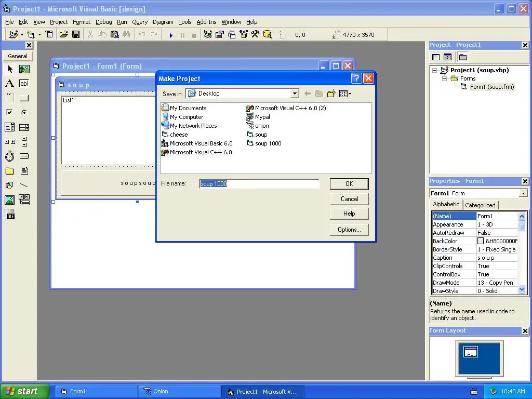The width and height of the screenshot is (532, 399).
Task: Click the Find binoculars toolbar icon
Action: point(127,35)
